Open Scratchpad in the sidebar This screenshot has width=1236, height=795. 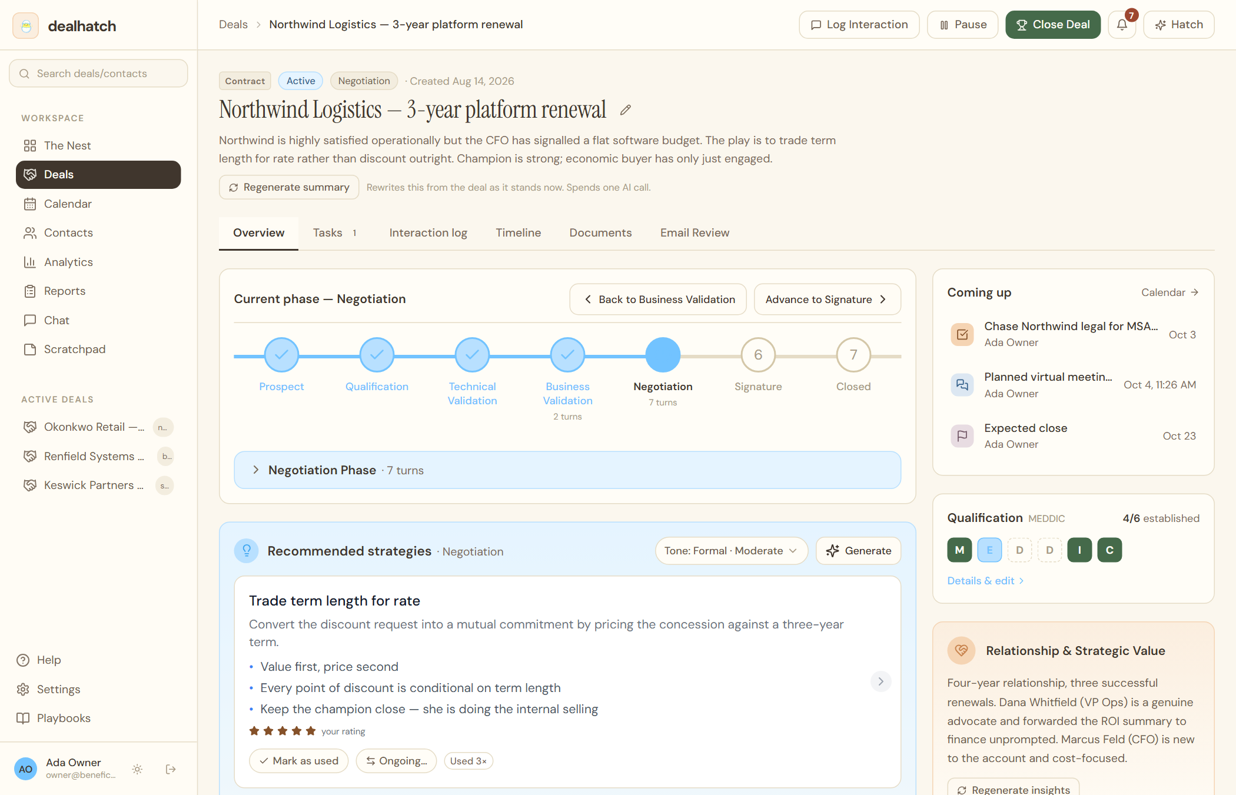98,350
